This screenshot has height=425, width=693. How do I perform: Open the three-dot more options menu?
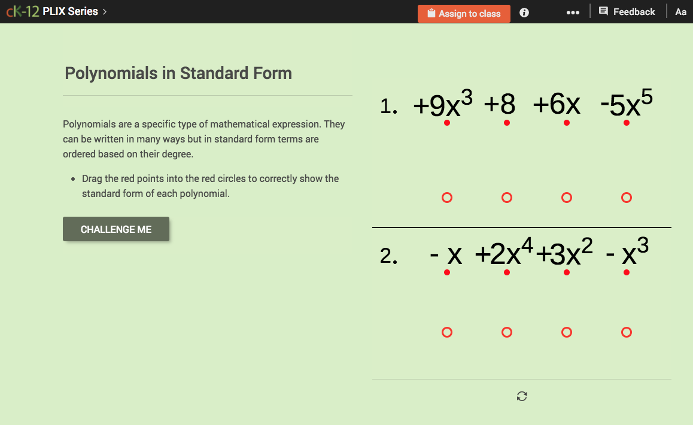(x=573, y=12)
